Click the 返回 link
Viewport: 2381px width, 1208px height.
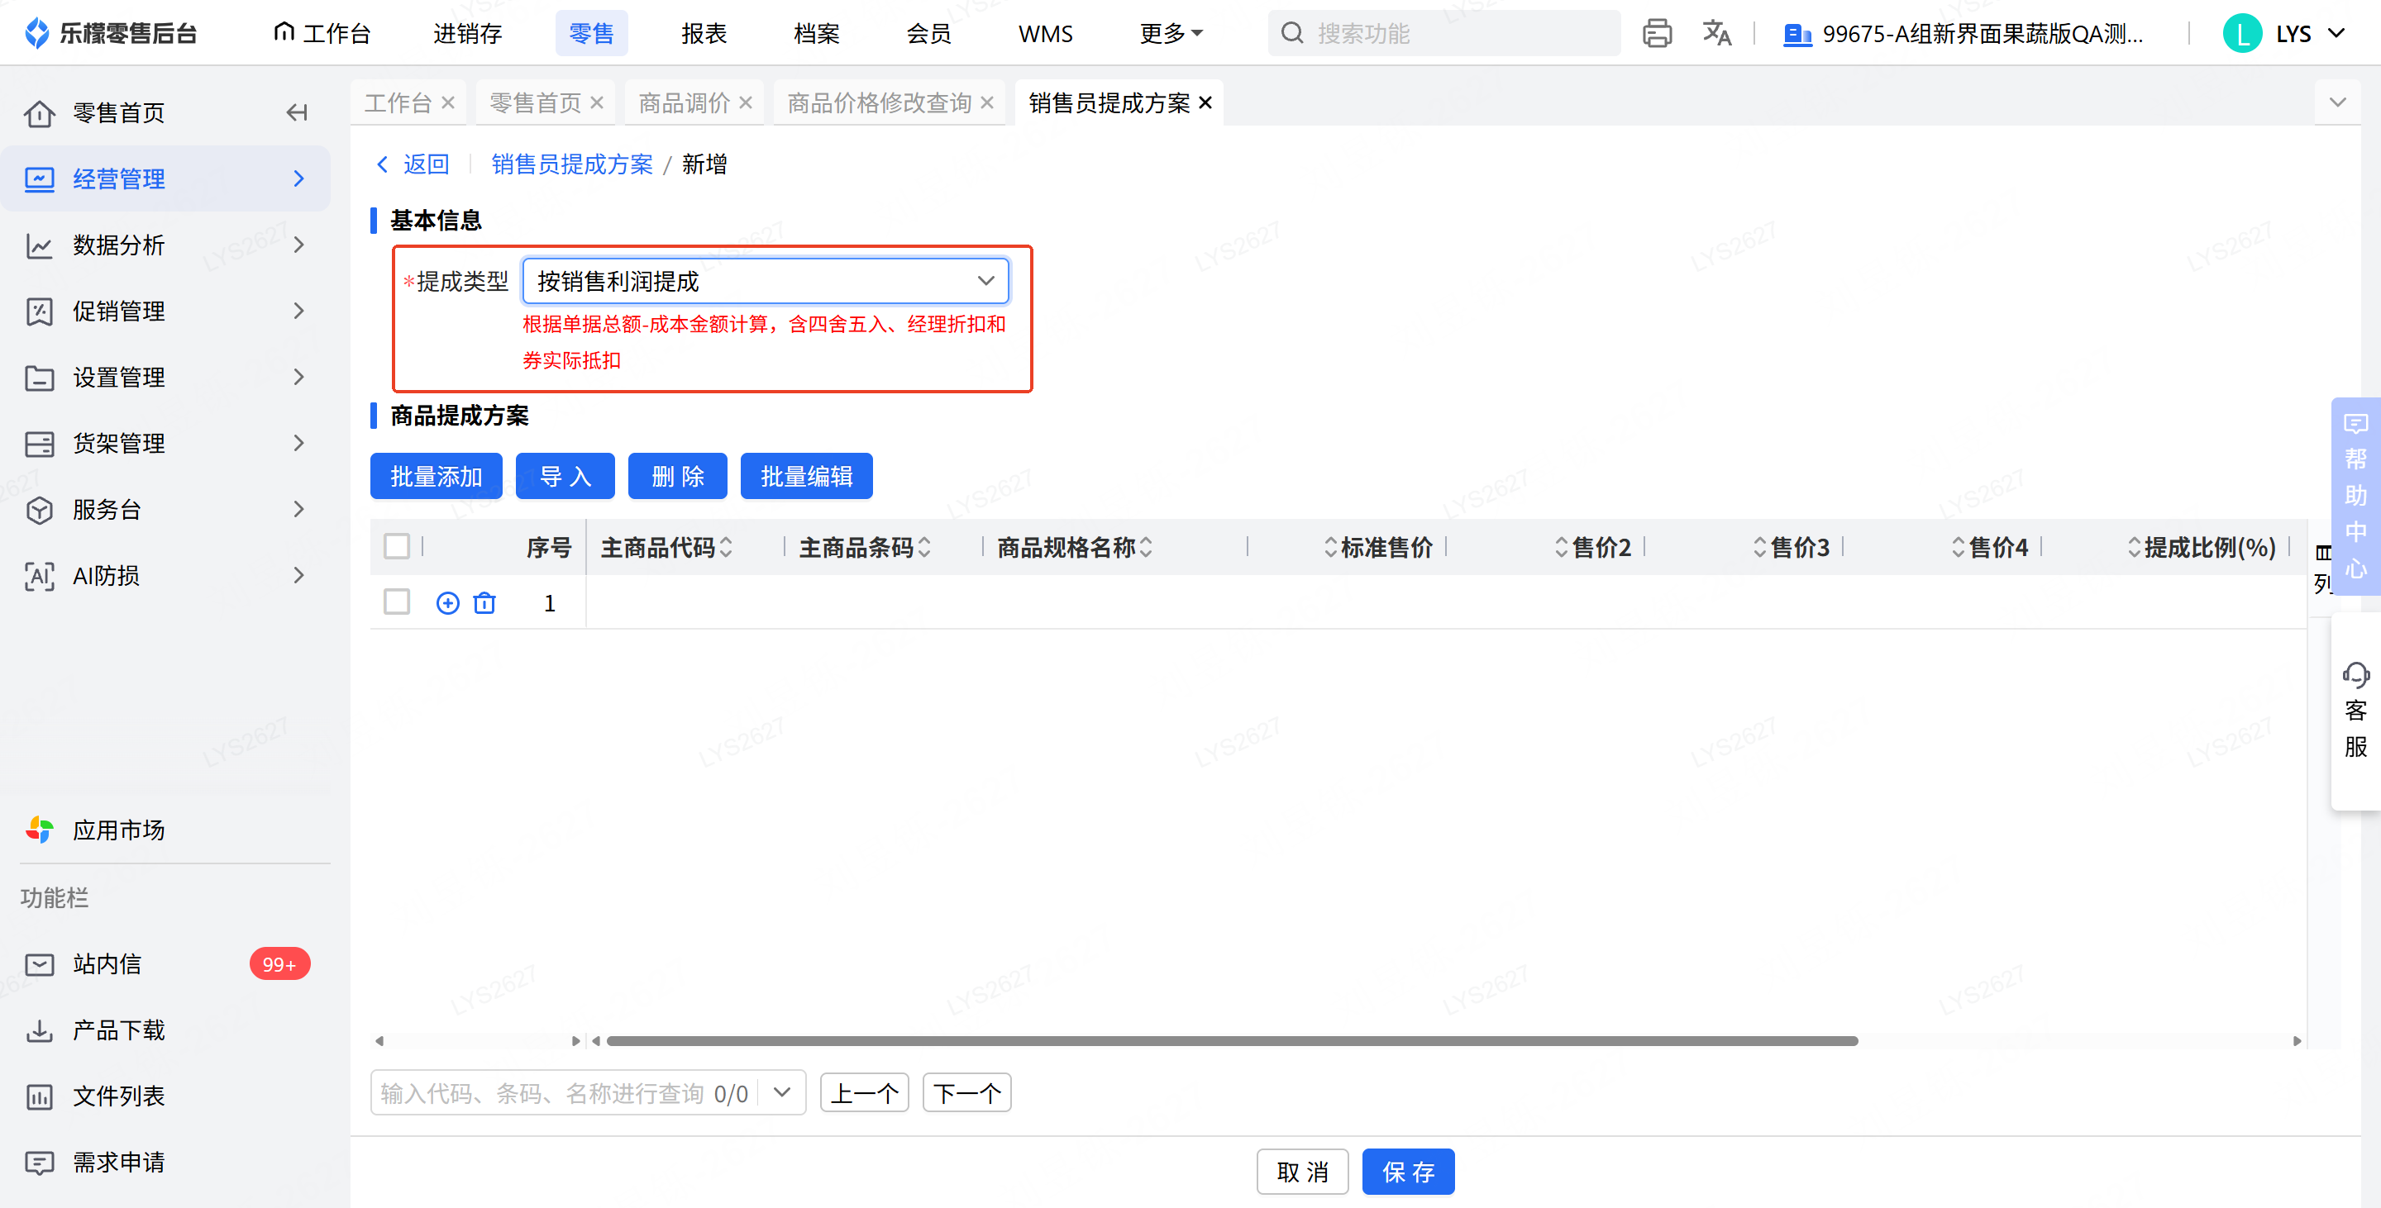(413, 164)
